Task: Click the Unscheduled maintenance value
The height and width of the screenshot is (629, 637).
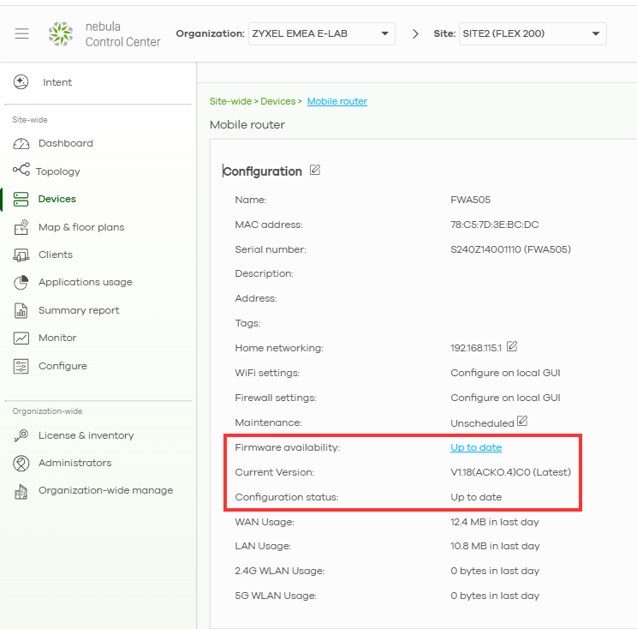Action: pyautogui.click(x=482, y=423)
